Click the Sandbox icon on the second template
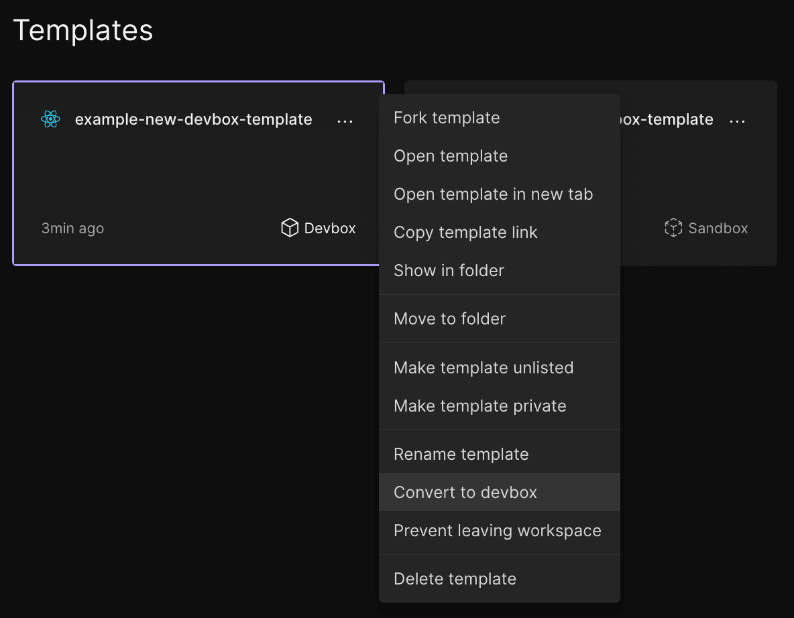Viewport: 794px width, 618px height. (673, 228)
